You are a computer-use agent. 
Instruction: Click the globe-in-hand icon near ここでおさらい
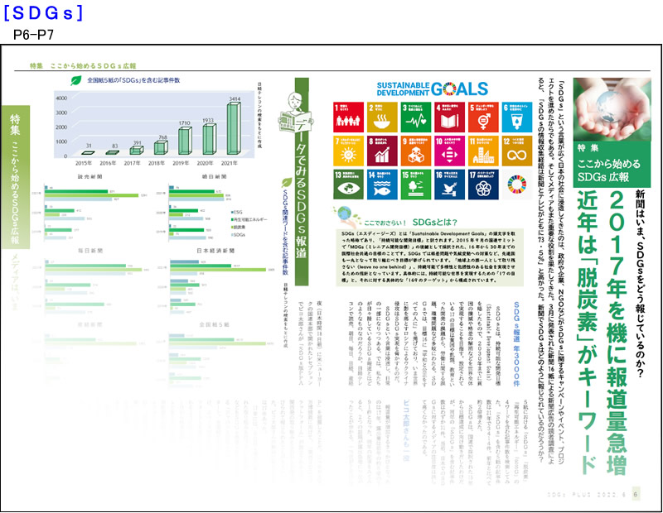(x=346, y=217)
